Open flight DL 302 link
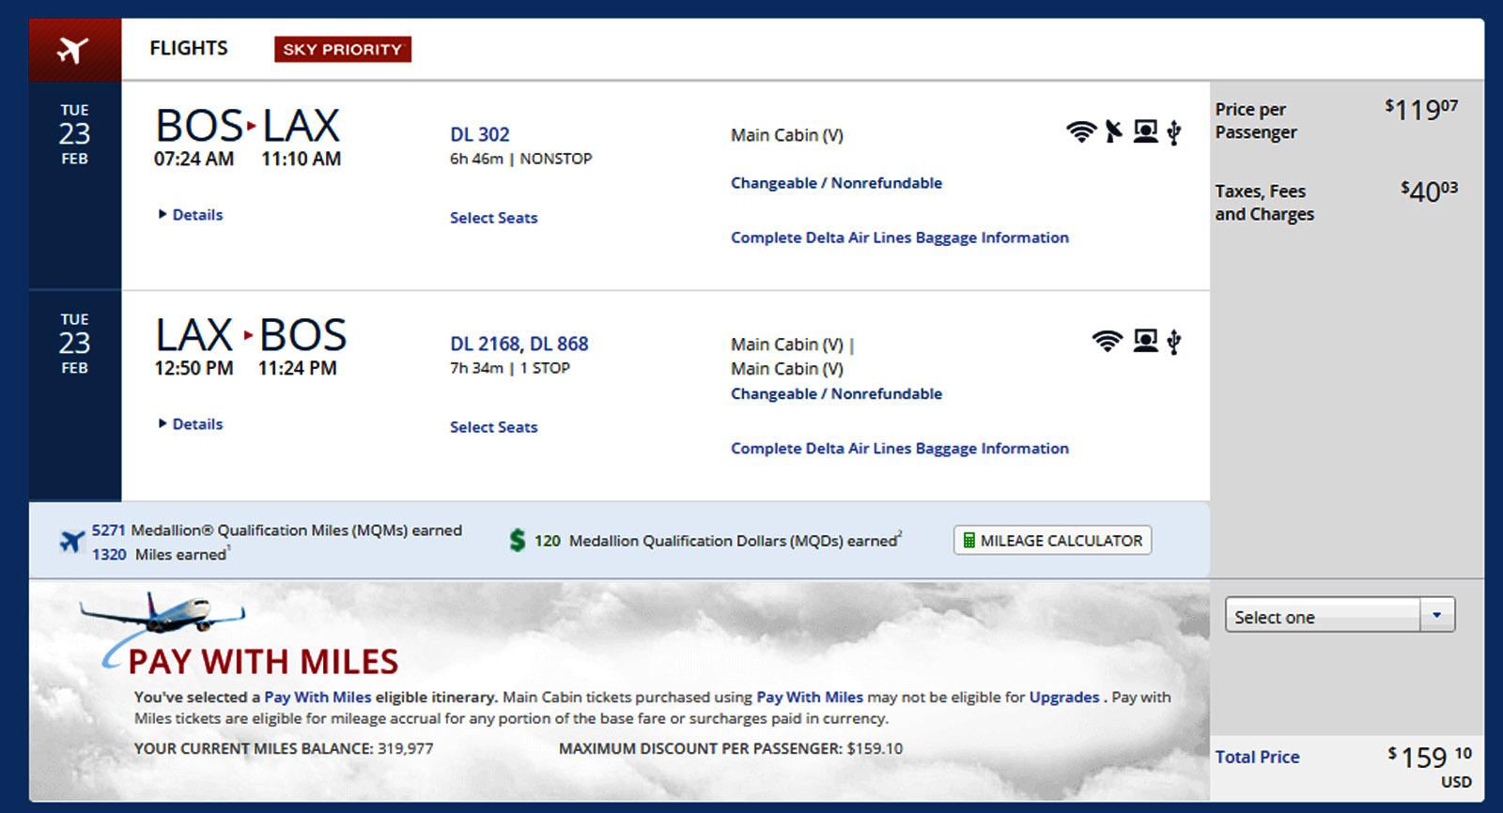 click(479, 134)
